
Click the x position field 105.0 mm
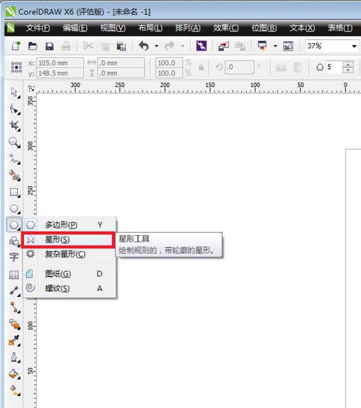[60, 62]
